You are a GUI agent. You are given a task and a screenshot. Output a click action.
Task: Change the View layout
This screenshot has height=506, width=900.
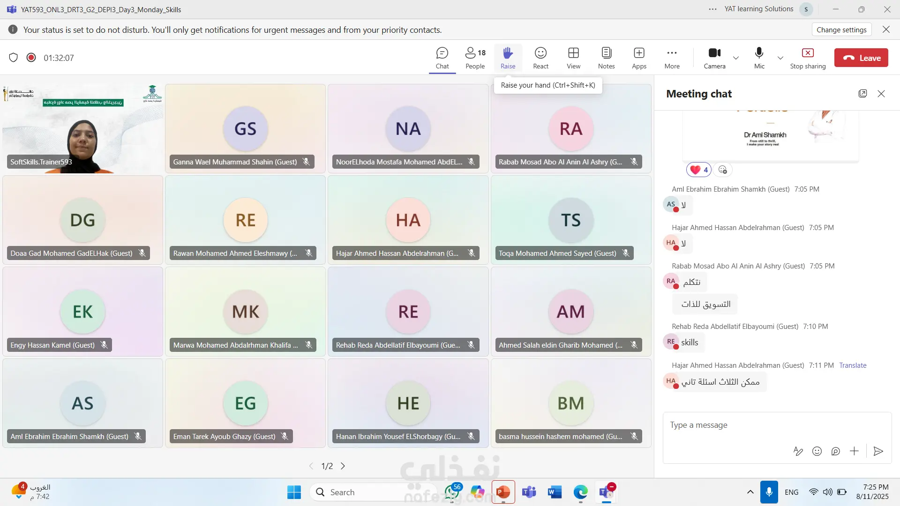click(573, 58)
